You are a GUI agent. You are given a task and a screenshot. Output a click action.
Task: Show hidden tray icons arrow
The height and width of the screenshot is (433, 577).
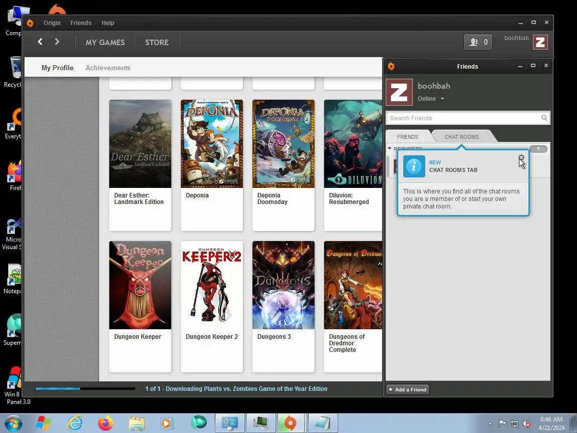point(490,424)
